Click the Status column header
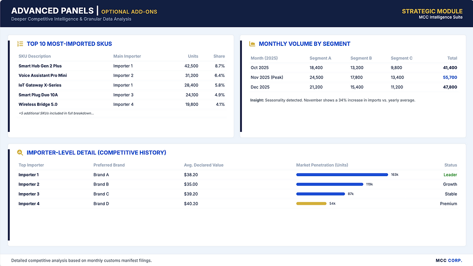This screenshot has height=266, width=473. pyautogui.click(x=450, y=165)
